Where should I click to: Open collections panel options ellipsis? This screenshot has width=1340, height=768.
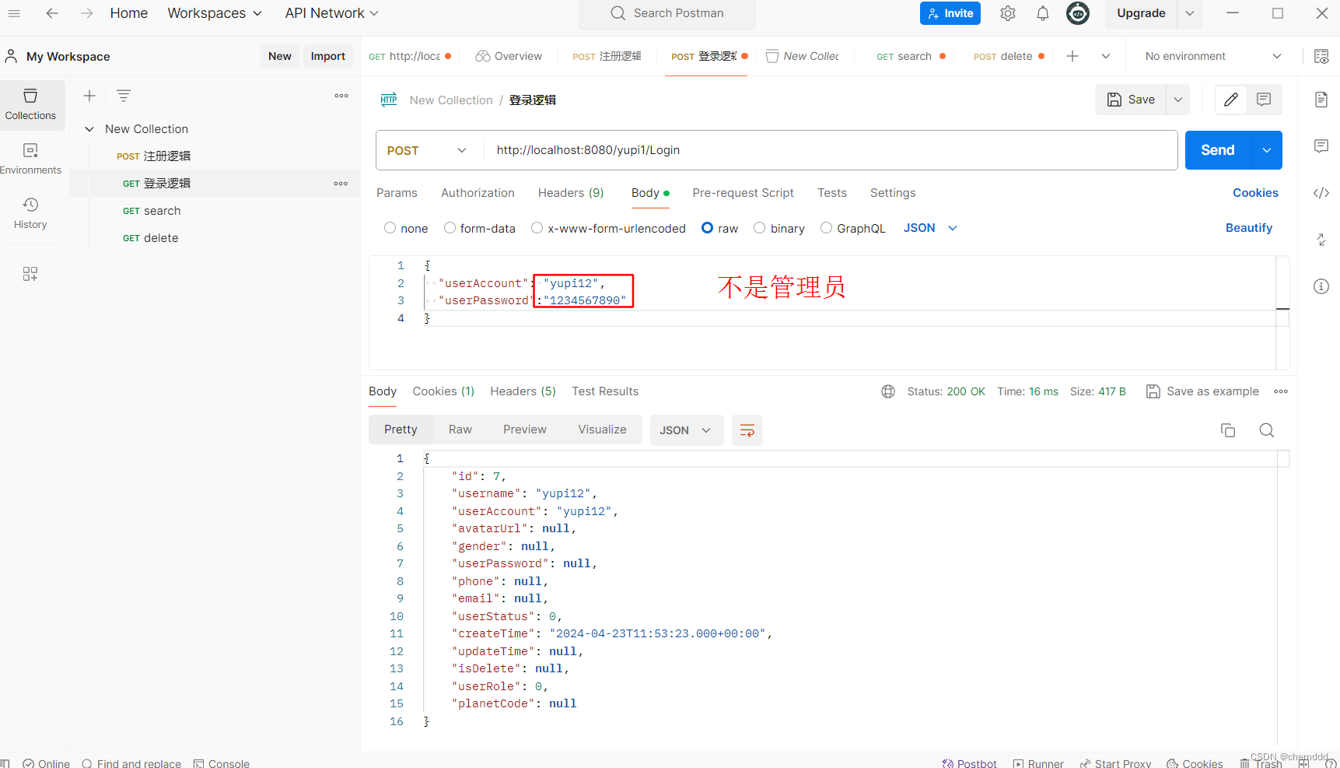pyautogui.click(x=341, y=96)
